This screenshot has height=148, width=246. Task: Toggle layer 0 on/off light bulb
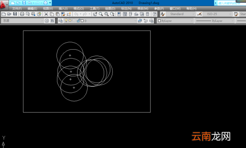tap(66, 21)
